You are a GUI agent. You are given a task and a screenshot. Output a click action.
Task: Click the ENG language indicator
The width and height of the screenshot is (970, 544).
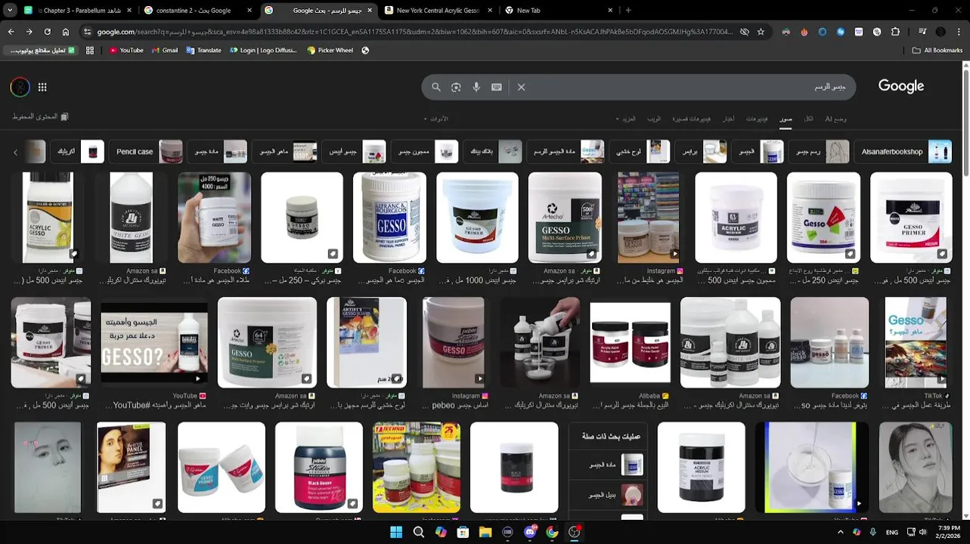click(892, 532)
